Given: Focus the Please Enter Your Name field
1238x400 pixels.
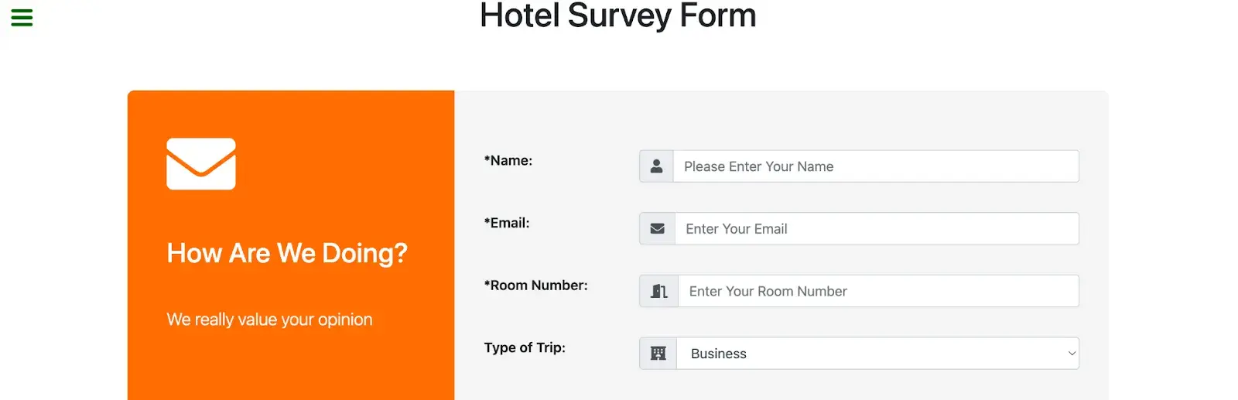Looking at the screenshot, I should point(874,166).
